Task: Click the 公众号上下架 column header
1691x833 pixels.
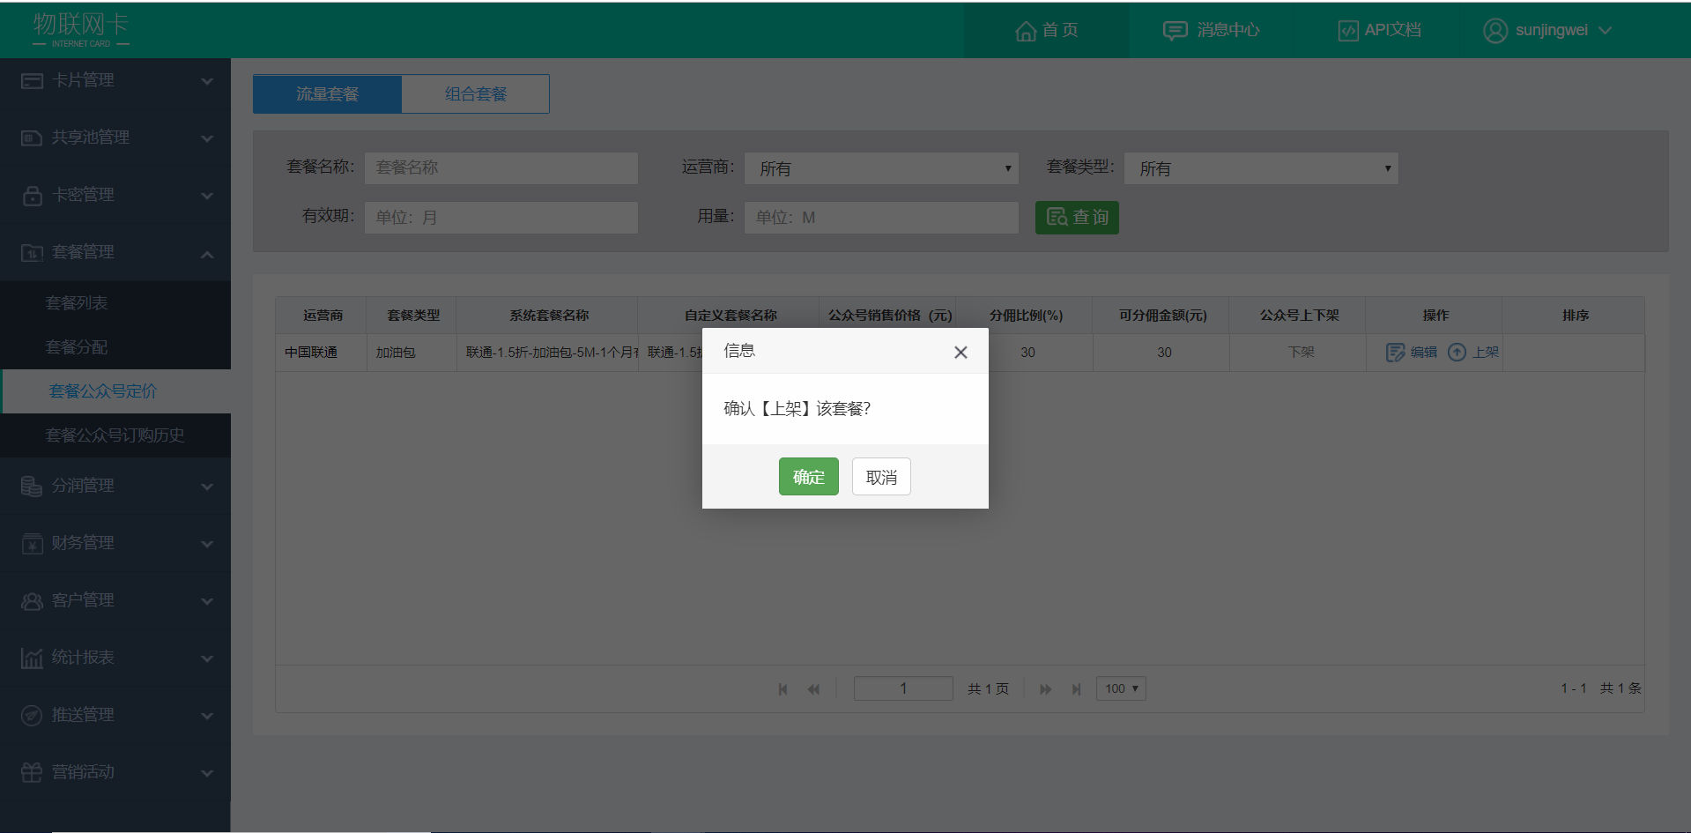Action: pyautogui.click(x=1299, y=316)
